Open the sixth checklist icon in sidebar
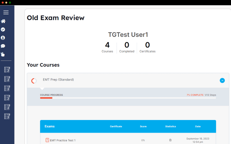Screen dimensions: 231x144 [x=7, y=116]
